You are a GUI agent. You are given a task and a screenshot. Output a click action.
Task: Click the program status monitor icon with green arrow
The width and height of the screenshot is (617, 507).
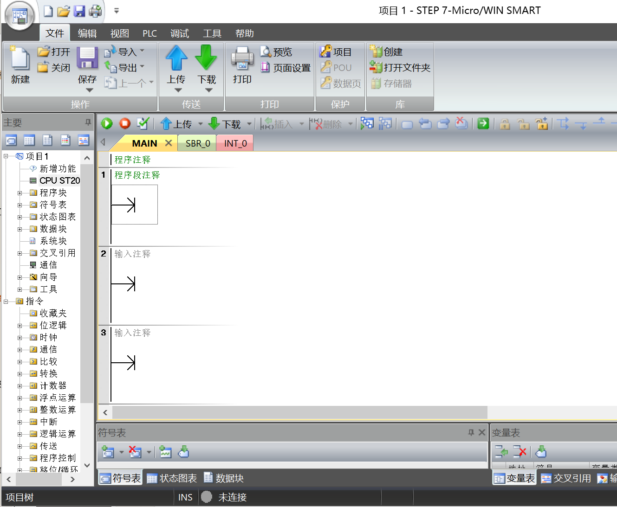tap(367, 123)
